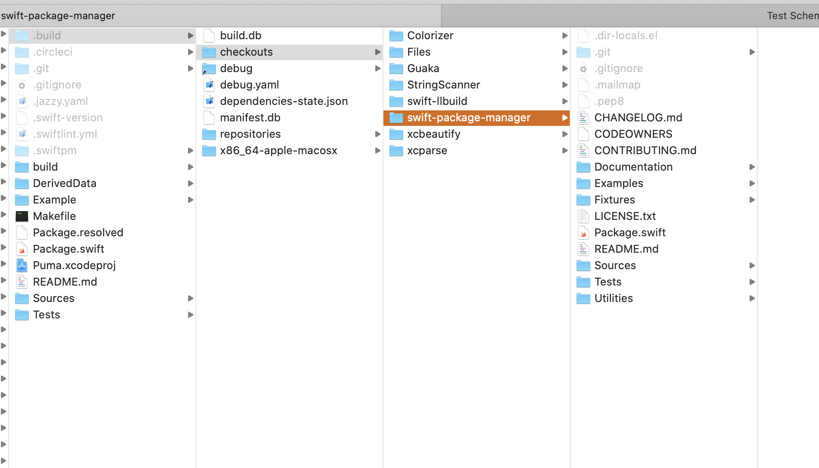Expand the Fixtures folder arrow
The image size is (819, 468).
click(752, 200)
